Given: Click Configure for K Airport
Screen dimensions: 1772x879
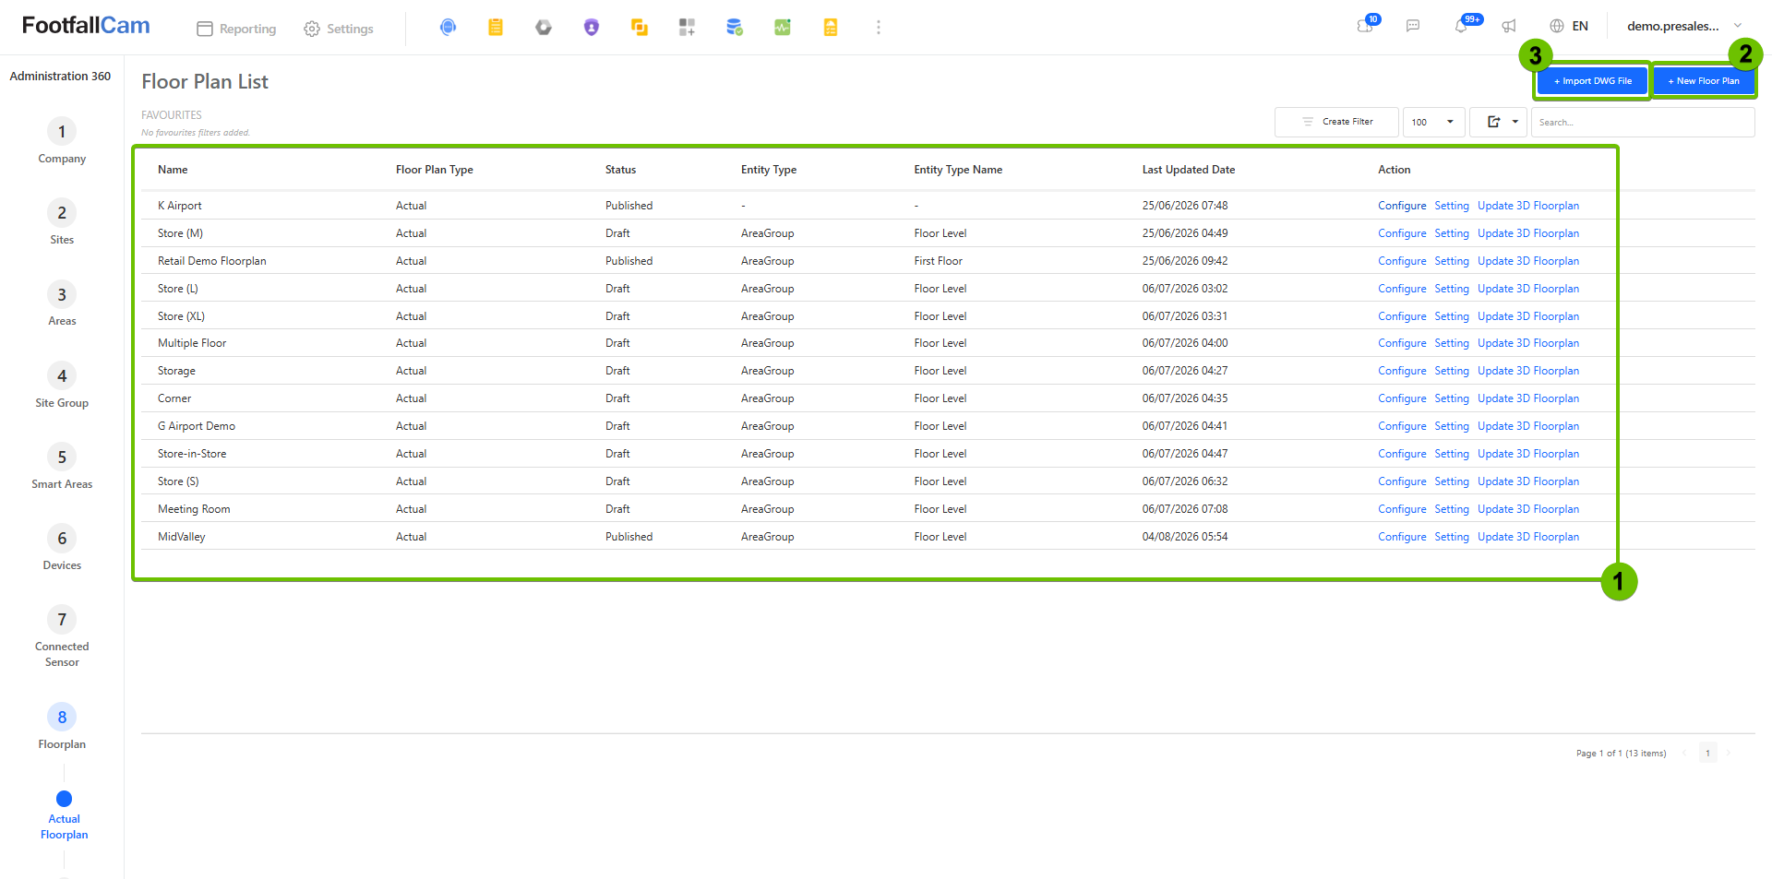Looking at the screenshot, I should [1402, 206].
